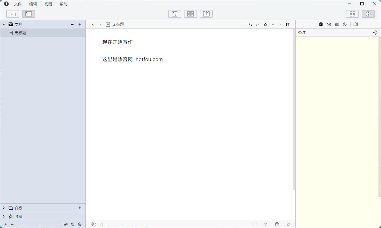Click the app logo in the title bar
The width and height of the screenshot is (381, 228).
(6, 4)
